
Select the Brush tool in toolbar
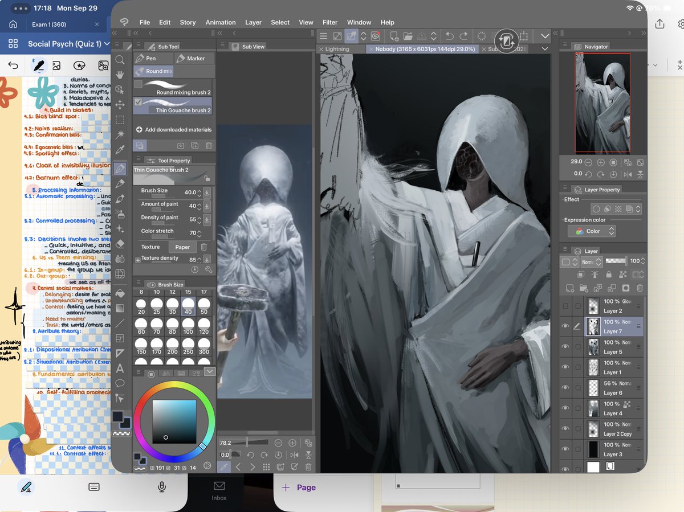[x=120, y=199]
